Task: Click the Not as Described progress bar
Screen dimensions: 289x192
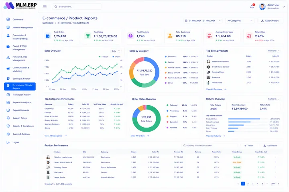Action: coord(248,122)
